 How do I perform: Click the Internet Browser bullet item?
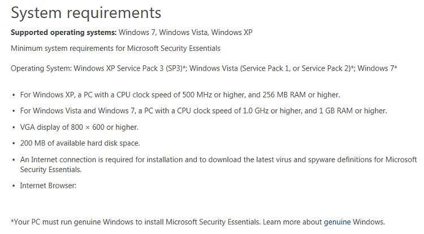tap(48, 186)
